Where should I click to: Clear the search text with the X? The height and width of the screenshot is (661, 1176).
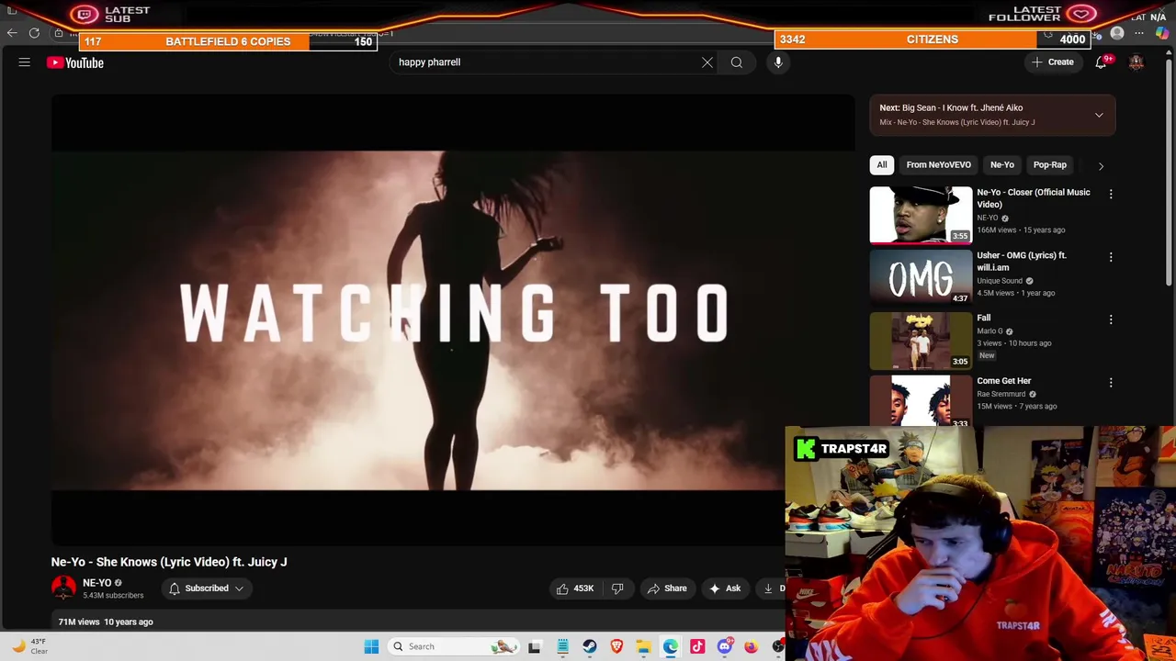[707, 62]
